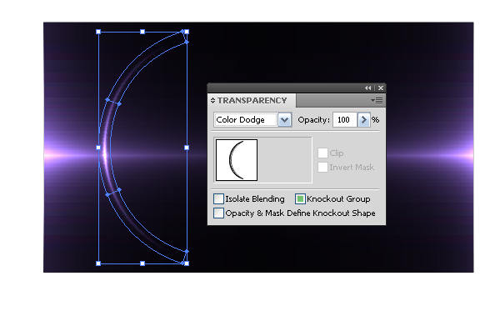Select the Transparency tab
Image resolution: width=500 pixels, height=311 pixels.
click(x=252, y=101)
